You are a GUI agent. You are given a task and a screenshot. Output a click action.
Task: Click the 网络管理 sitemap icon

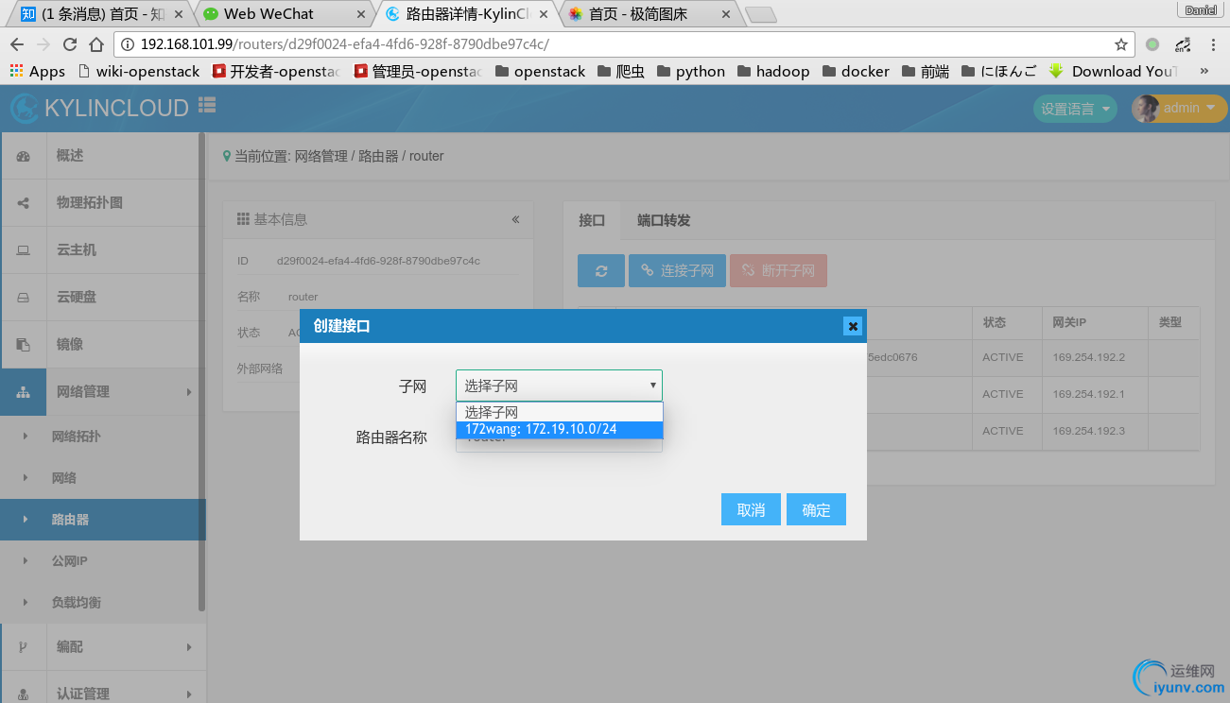click(24, 392)
